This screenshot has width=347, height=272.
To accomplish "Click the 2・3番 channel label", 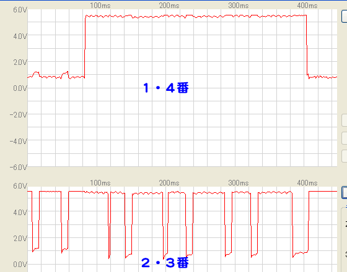I will click(165, 263).
